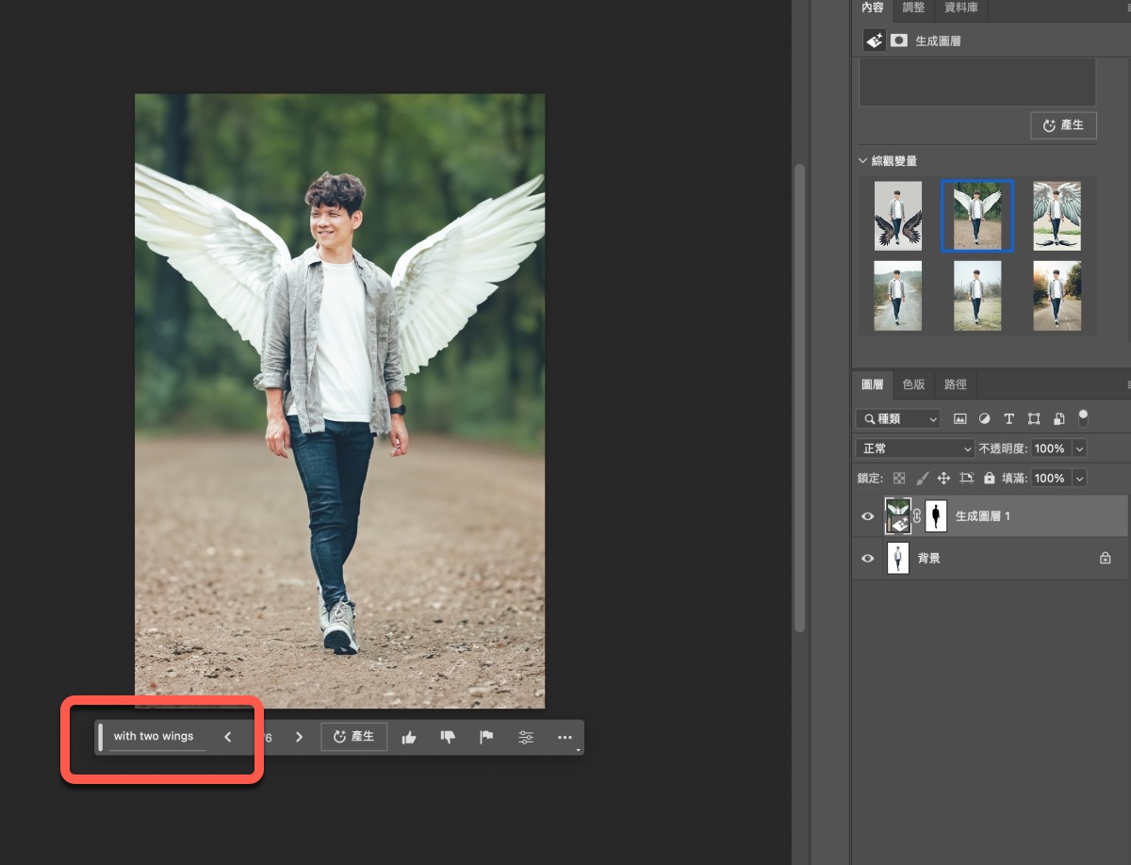Switch to the 色版 channels tab

tap(913, 384)
